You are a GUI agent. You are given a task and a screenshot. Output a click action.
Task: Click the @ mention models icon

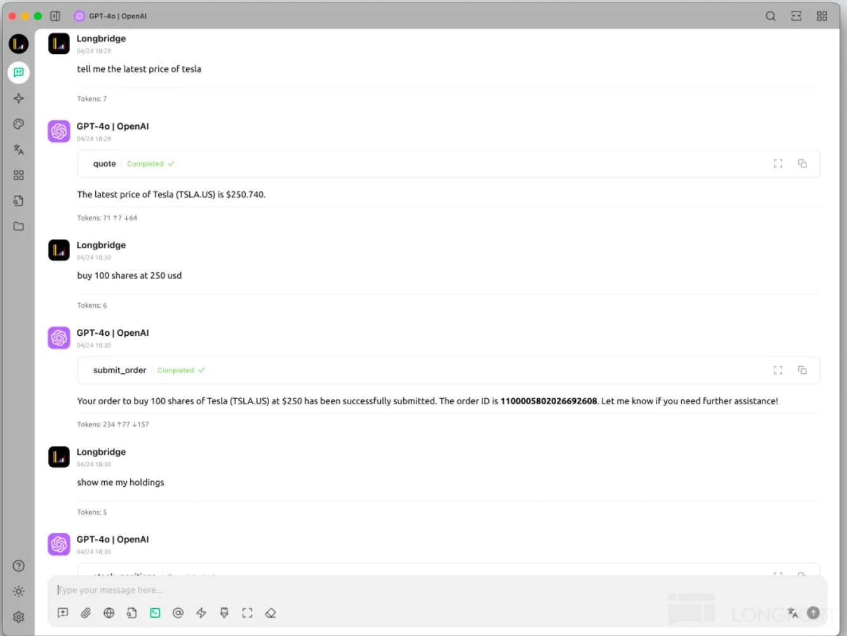point(178,613)
